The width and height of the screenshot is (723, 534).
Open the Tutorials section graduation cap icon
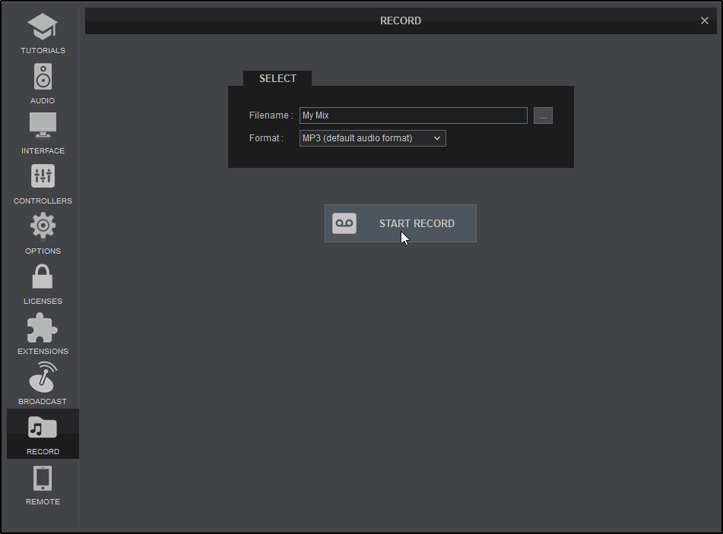[43, 27]
